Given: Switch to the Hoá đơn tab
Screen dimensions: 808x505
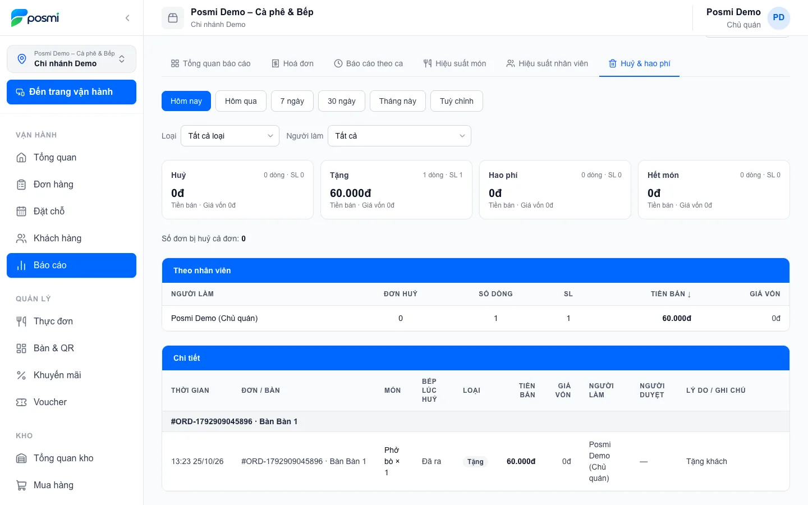Looking at the screenshot, I should tap(293, 63).
